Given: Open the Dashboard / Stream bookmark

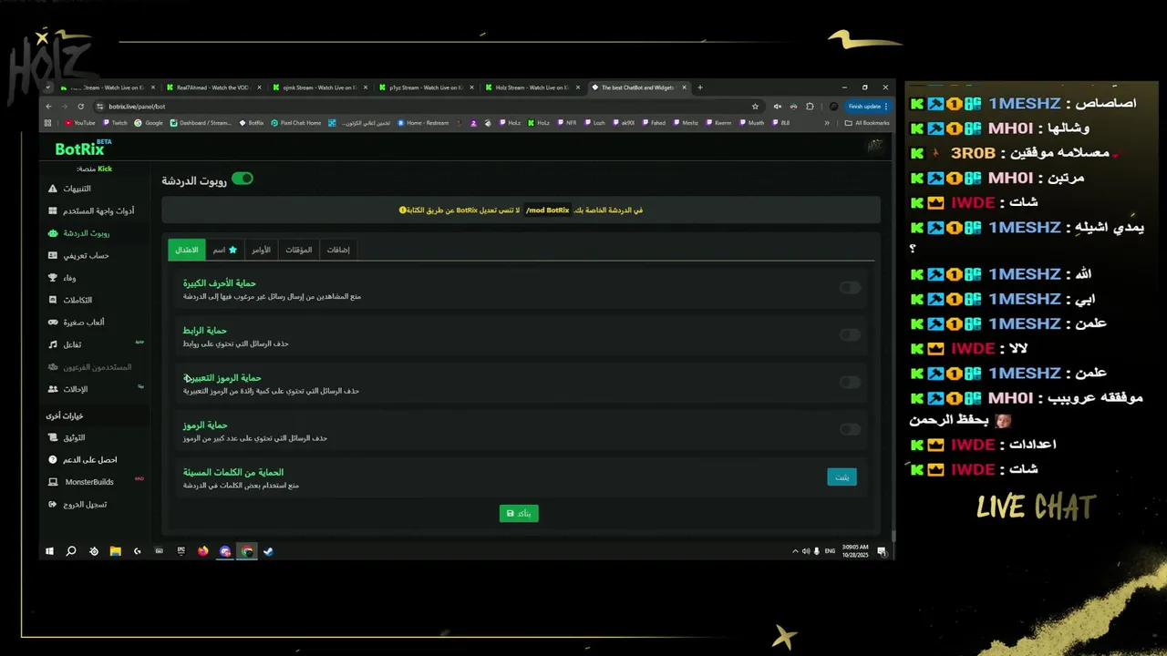Looking at the screenshot, I should 200,123.
